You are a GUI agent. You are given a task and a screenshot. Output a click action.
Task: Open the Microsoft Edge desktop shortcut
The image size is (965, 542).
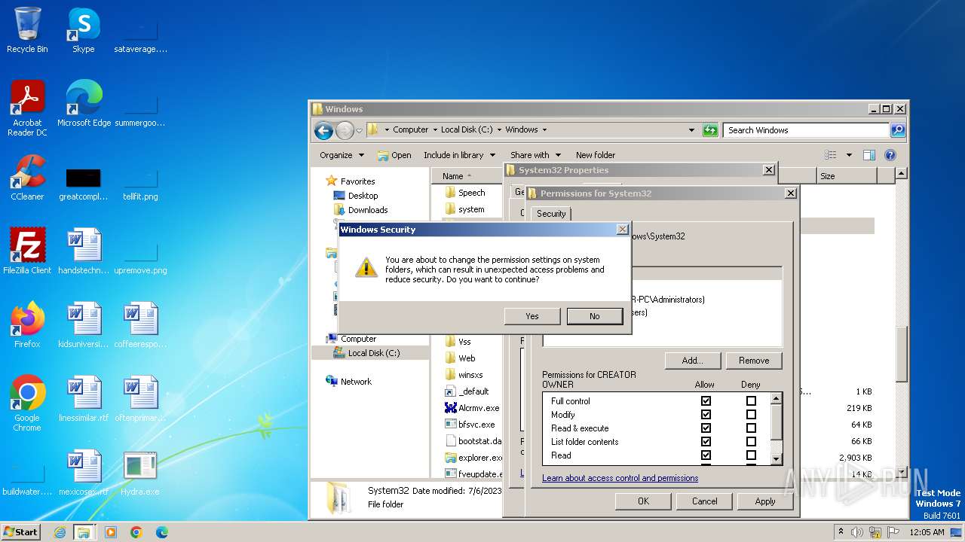click(x=84, y=104)
